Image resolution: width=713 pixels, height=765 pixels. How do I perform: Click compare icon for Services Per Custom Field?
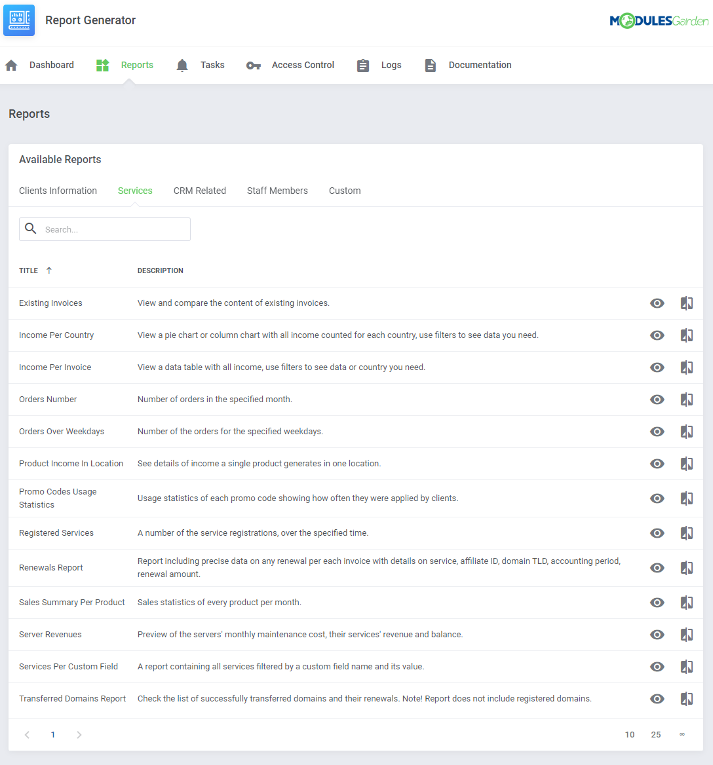(687, 667)
